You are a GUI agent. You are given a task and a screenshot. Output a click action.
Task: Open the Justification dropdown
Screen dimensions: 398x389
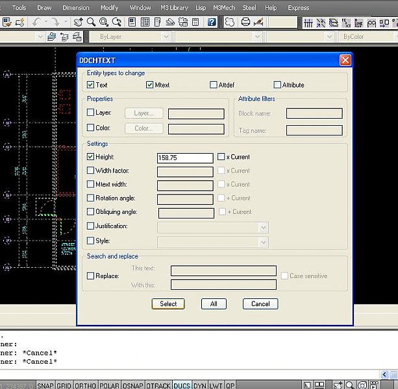click(263, 228)
